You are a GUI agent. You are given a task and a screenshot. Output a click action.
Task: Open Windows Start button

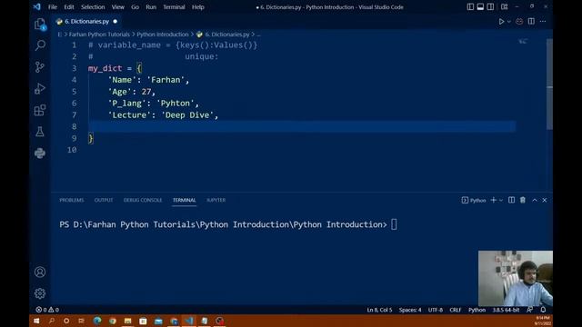pyautogui.click(x=36, y=321)
